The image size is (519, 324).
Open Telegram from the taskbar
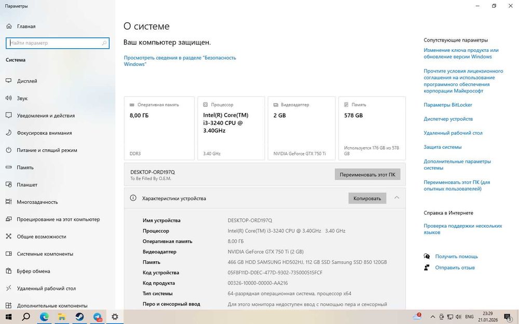tap(98, 317)
